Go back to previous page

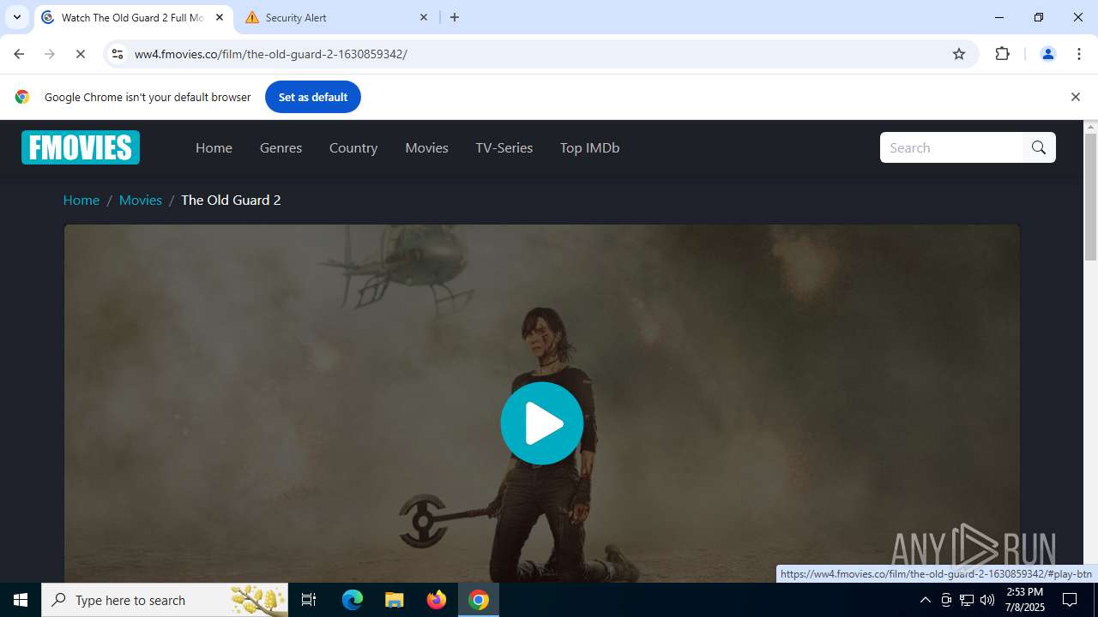pyautogui.click(x=19, y=54)
